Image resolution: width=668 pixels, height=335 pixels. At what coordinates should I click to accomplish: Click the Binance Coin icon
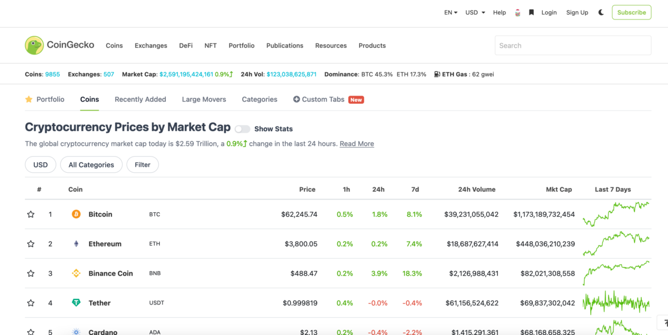click(x=76, y=273)
